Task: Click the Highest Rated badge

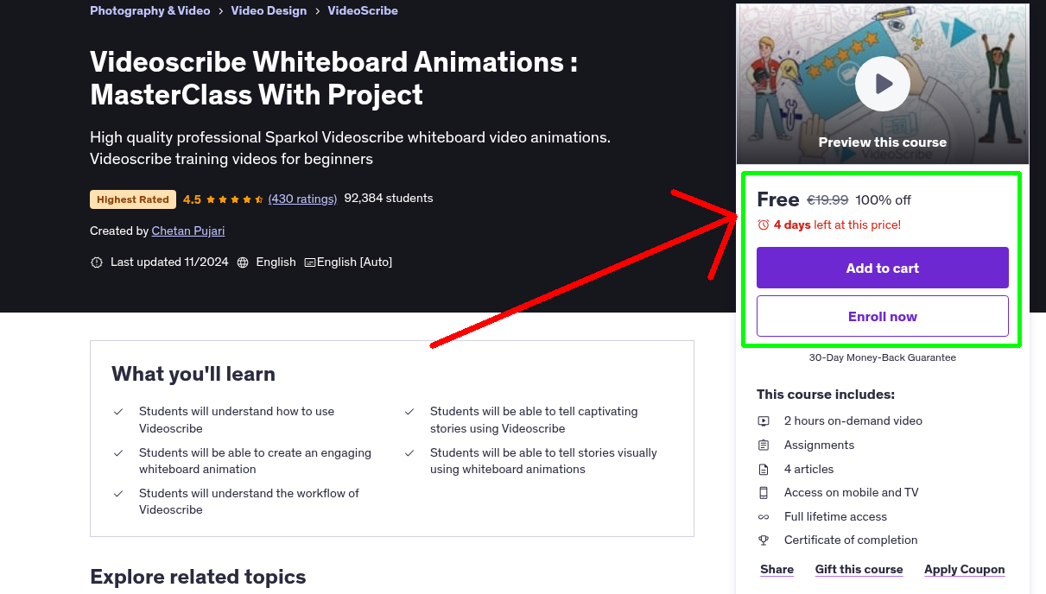Action: point(133,199)
